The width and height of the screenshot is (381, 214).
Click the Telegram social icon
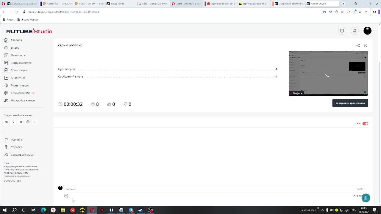21,122
